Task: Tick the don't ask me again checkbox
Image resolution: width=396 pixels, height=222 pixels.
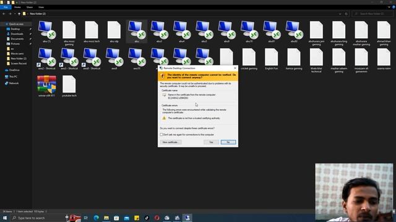Action: (x=161, y=134)
